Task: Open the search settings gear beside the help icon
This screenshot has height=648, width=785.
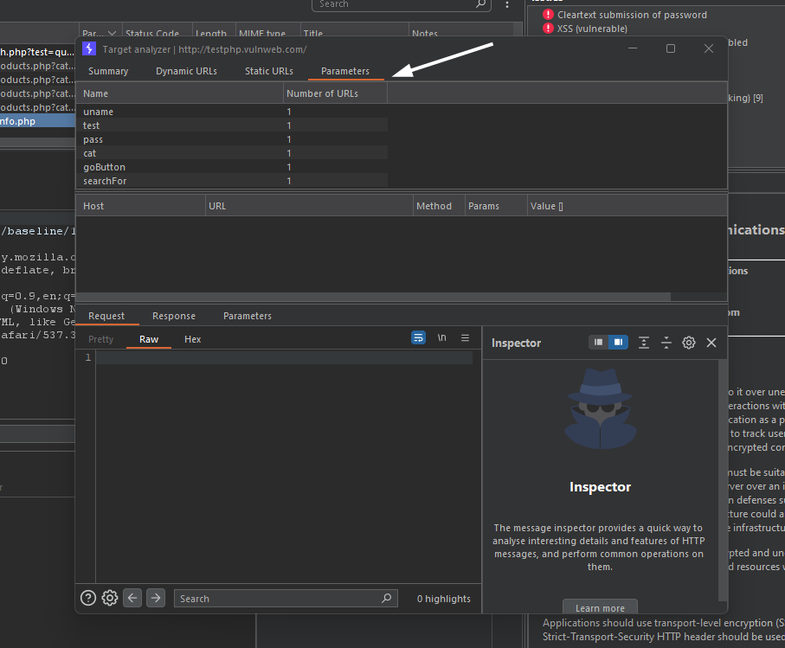Action: (x=110, y=598)
